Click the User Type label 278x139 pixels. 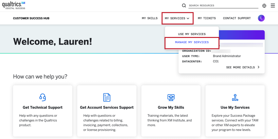coord(191,56)
